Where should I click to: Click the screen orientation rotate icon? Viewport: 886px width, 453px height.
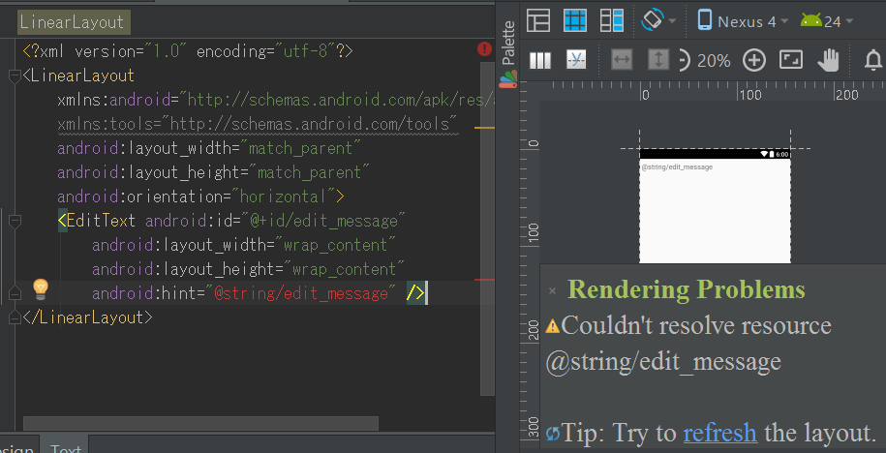[652, 20]
